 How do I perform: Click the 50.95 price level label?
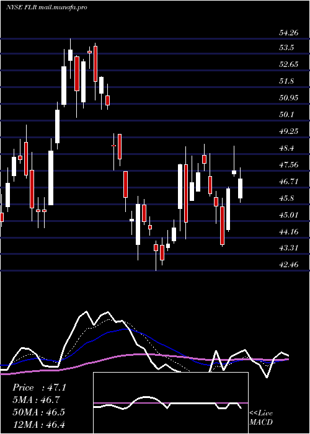pyautogui.click(x=289, y=98)
